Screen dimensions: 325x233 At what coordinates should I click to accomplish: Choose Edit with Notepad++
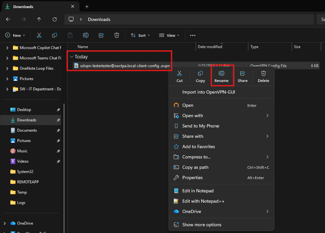click(x=203, y=201)
